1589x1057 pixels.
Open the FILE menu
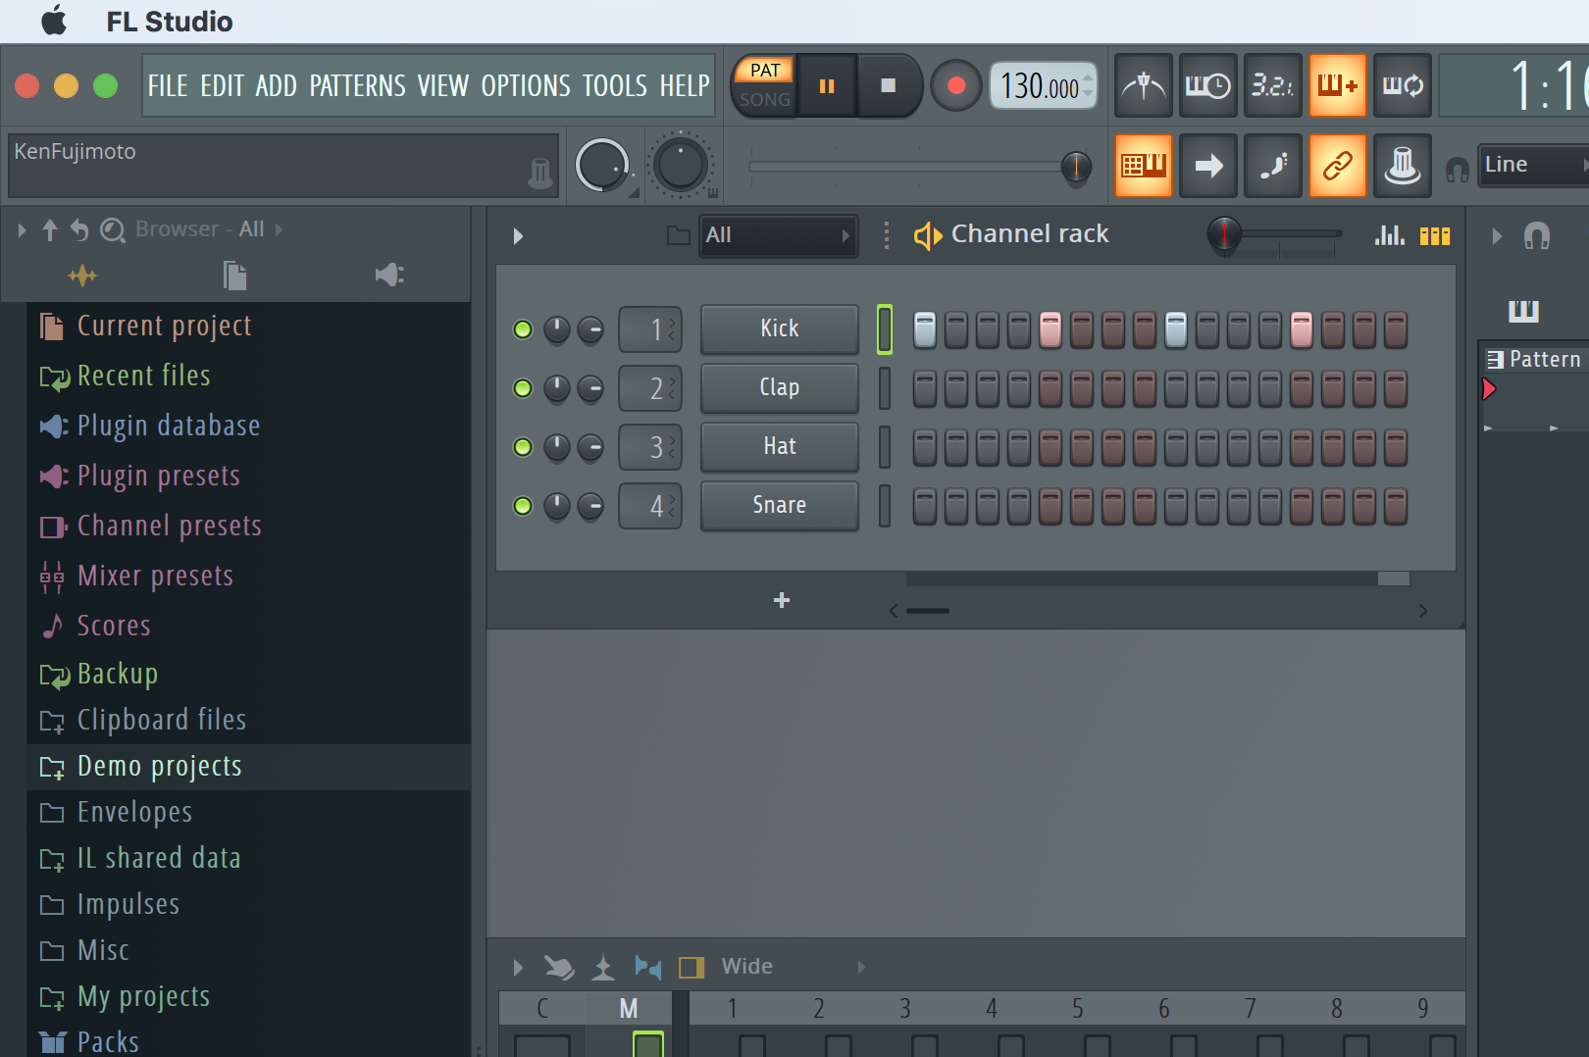point(168,86)
